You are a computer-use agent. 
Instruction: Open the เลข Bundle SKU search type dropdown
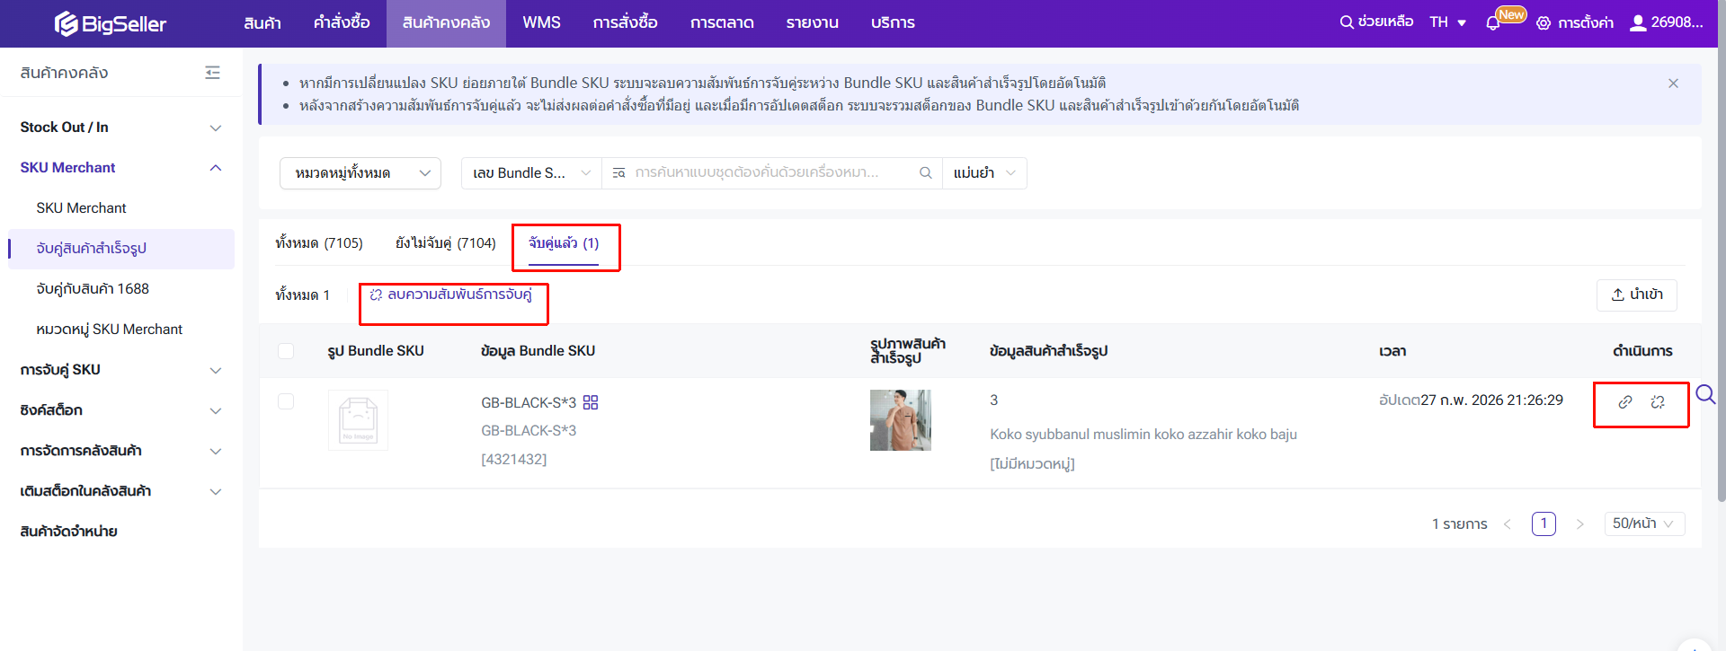point(530,173)
